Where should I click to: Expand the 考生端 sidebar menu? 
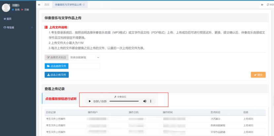click(x=10, y=27)
